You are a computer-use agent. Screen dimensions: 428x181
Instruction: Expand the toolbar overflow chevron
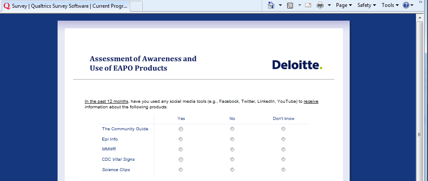pyautogui.click(x=421, y=2)
